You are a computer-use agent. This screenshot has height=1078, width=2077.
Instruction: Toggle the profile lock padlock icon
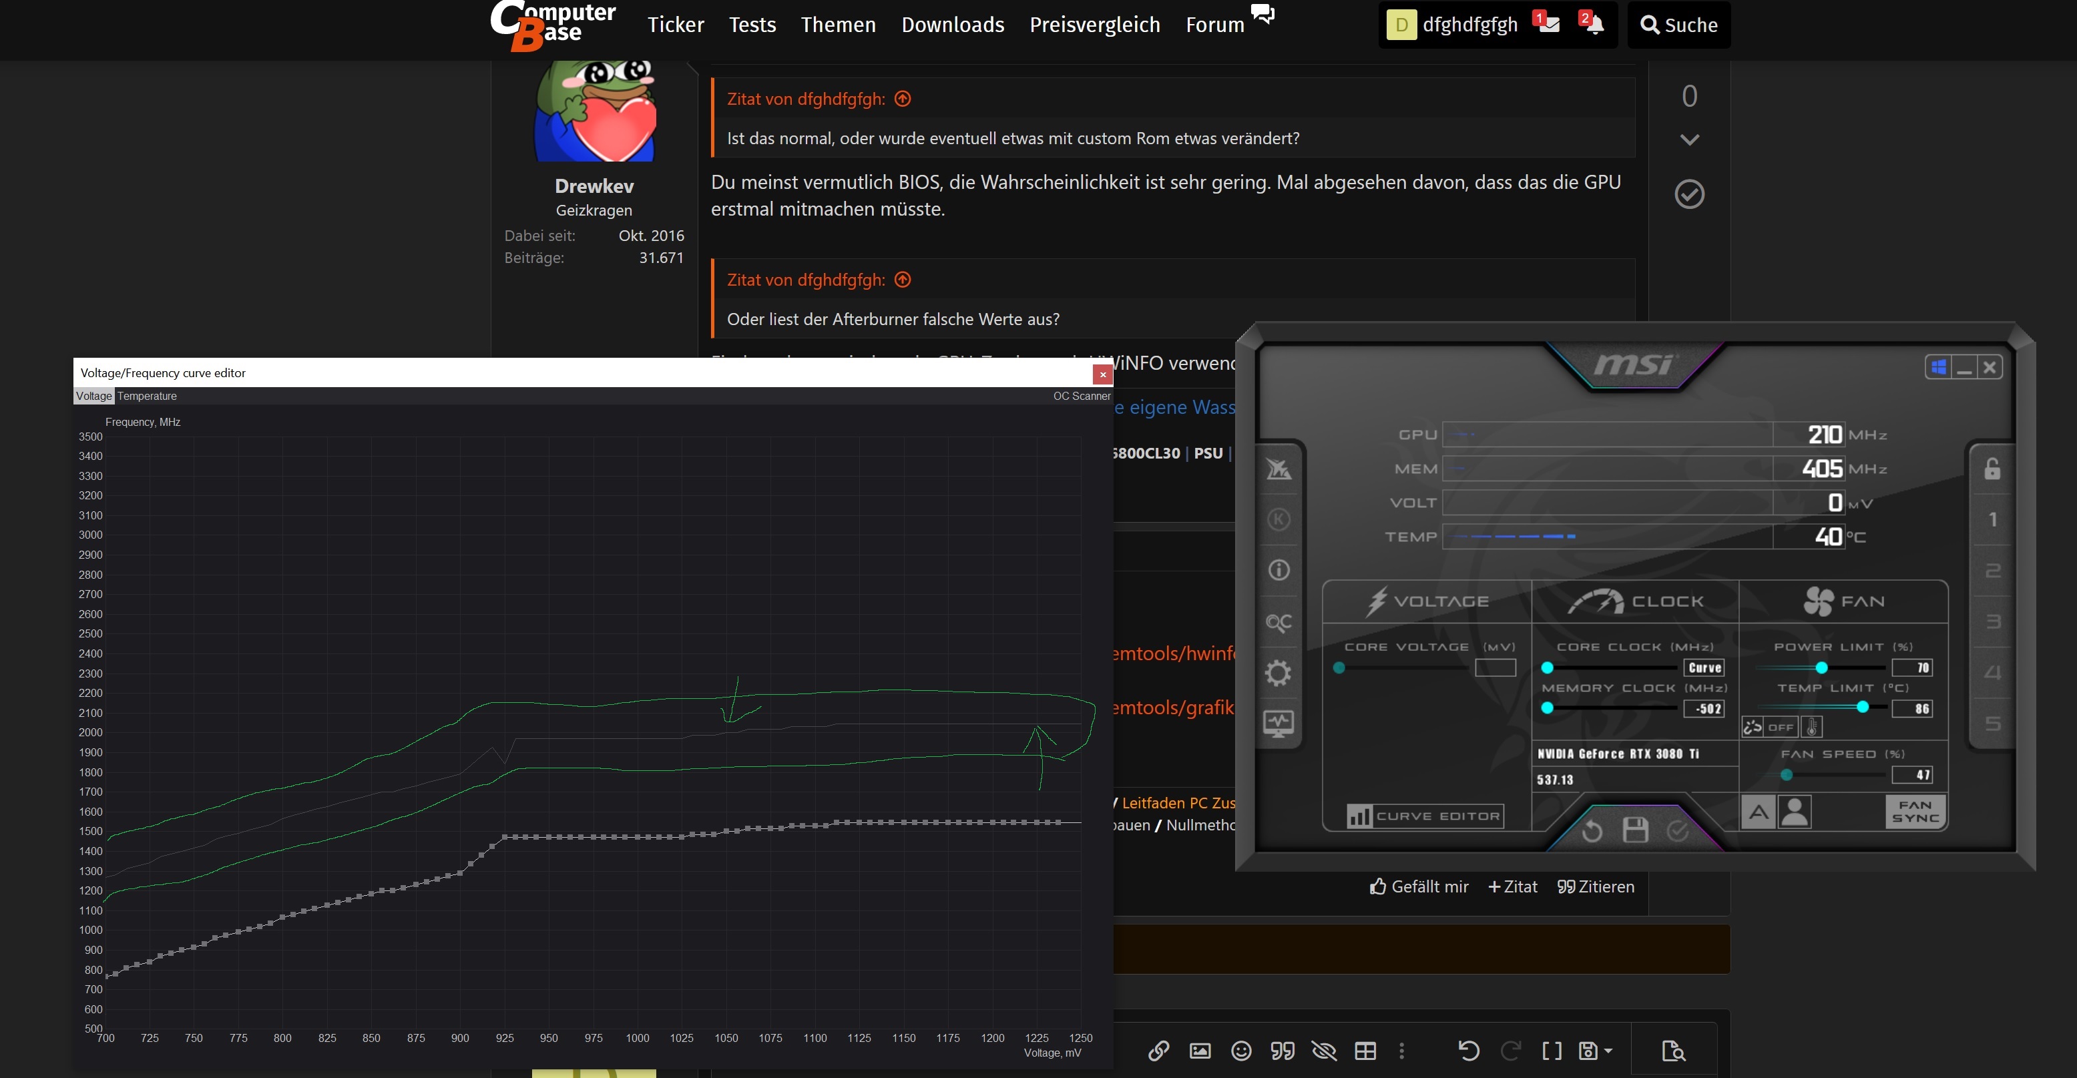click(x=1992, y=469)
